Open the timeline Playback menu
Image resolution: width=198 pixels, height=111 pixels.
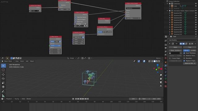[x=10, y=99]
